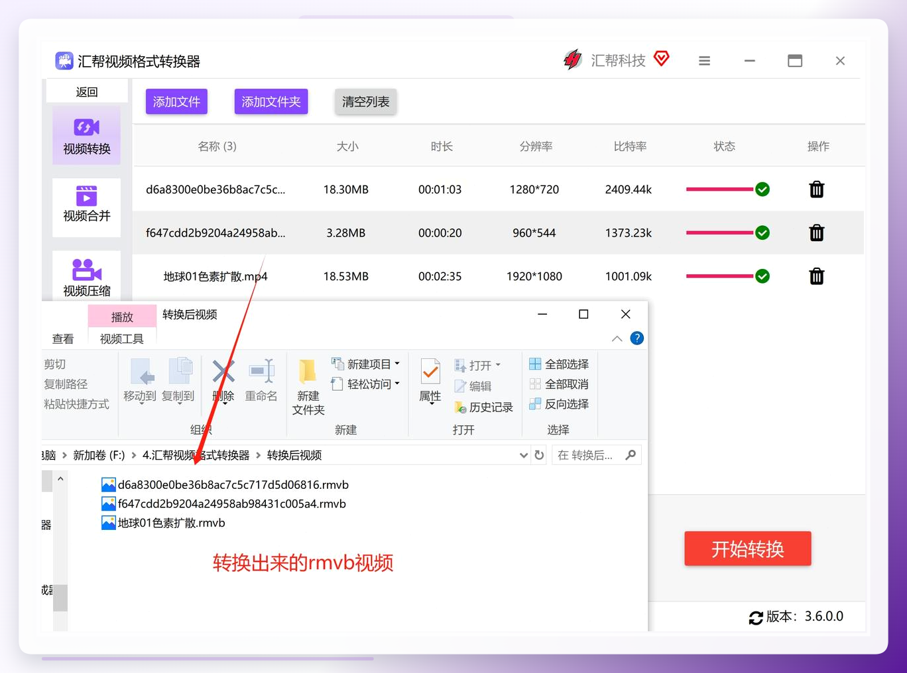Click the 名称 (3) column header
This screenshot has width=907, height=673.
point(217,146)
